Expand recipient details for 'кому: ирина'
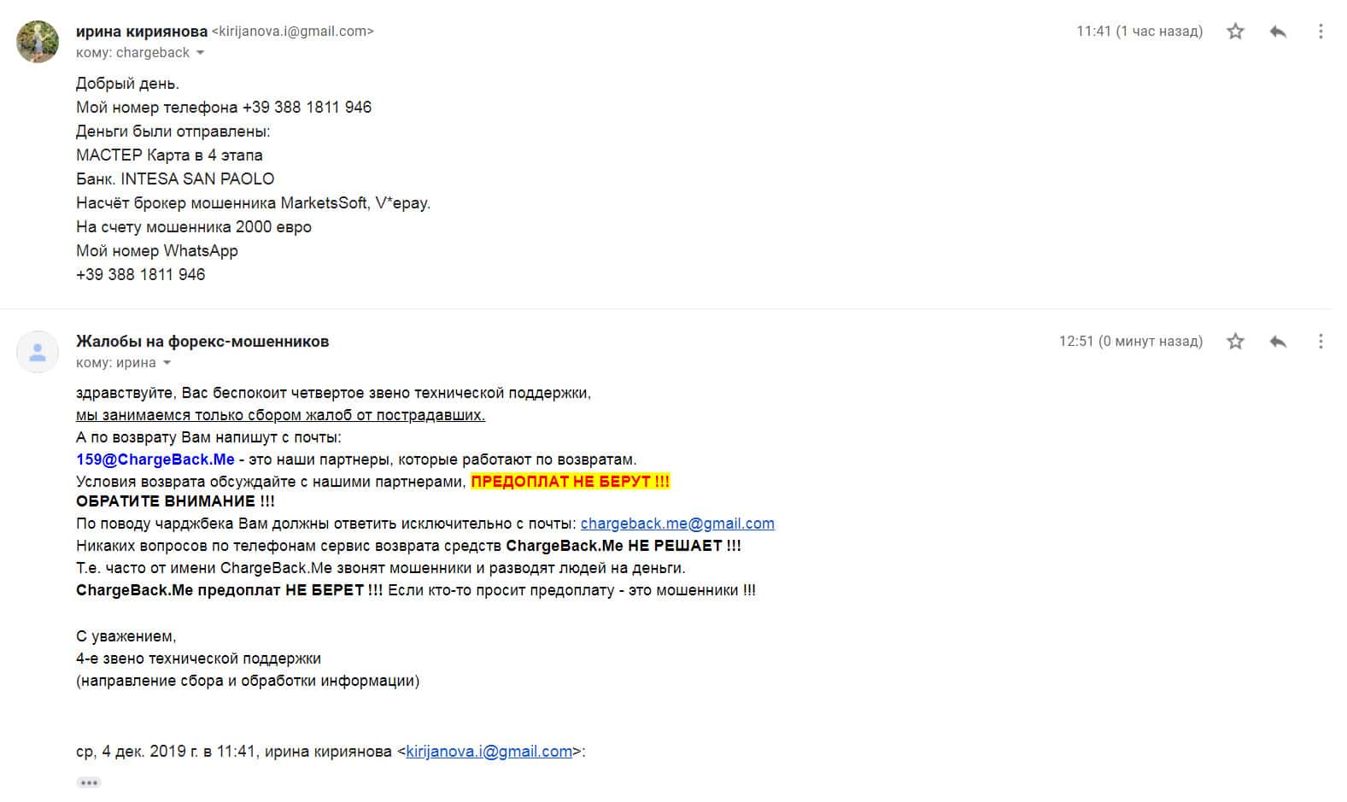The height and width of the screenshot is (802, 1347). click(167, 363)
